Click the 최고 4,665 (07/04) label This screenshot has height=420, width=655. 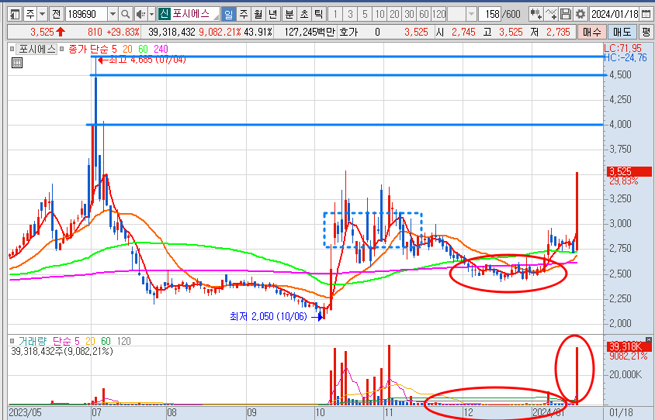[147, 60]
